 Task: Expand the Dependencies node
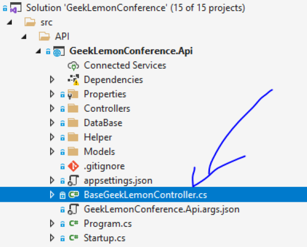tap(52, 80)
